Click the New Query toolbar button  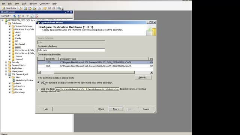(9, 8)
